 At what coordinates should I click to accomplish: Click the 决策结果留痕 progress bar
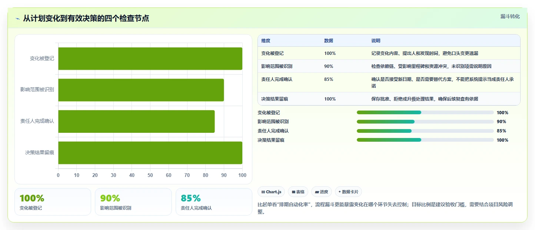pyautogui.click(x=425, y=140)
